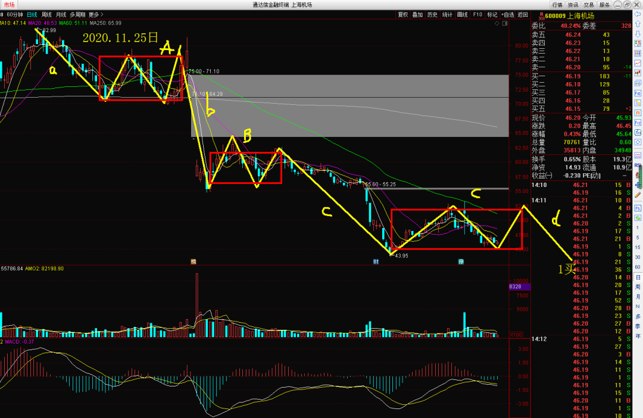This screenshot has width=643, height=418.
Task: Click the orange 榜 marker under the chart
Action: (x=193, y=262)
